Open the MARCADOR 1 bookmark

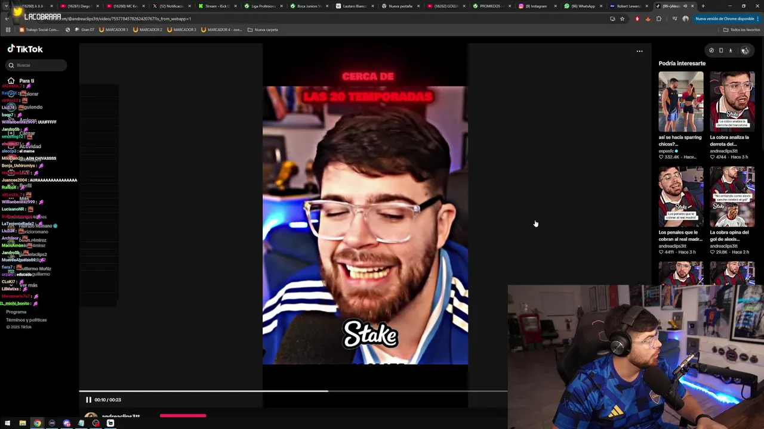(113, 30)
